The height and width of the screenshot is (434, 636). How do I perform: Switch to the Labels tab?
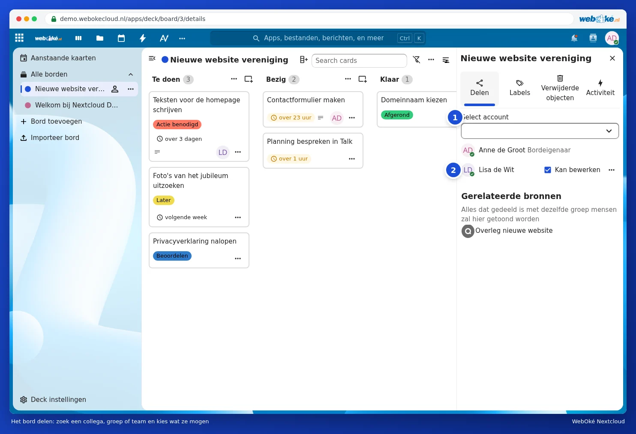[519, 88]
